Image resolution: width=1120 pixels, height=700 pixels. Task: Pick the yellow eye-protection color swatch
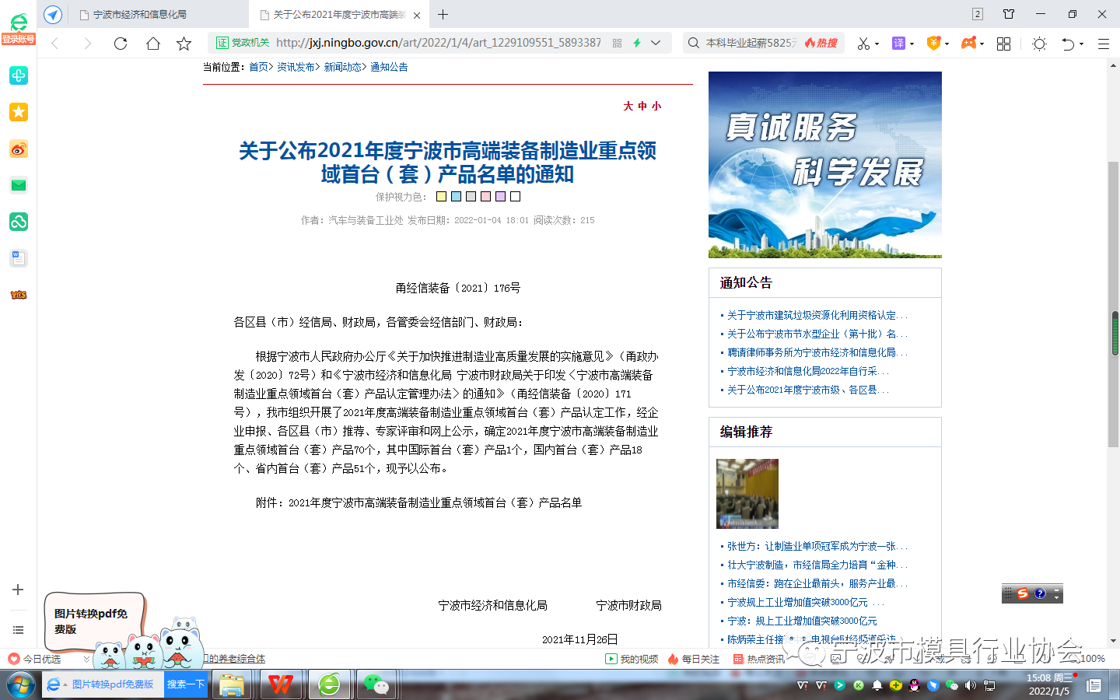click(441, 197)
